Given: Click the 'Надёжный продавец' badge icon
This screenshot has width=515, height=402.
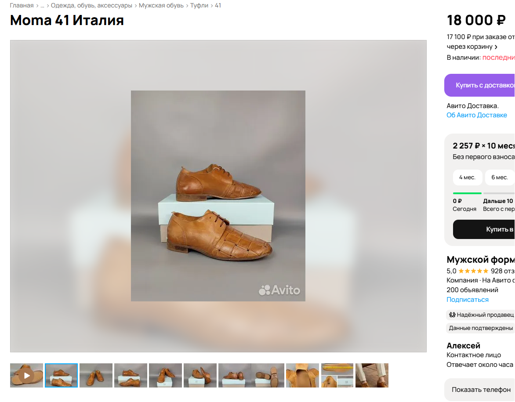Looking at the screenshot, I should point(452,315).
